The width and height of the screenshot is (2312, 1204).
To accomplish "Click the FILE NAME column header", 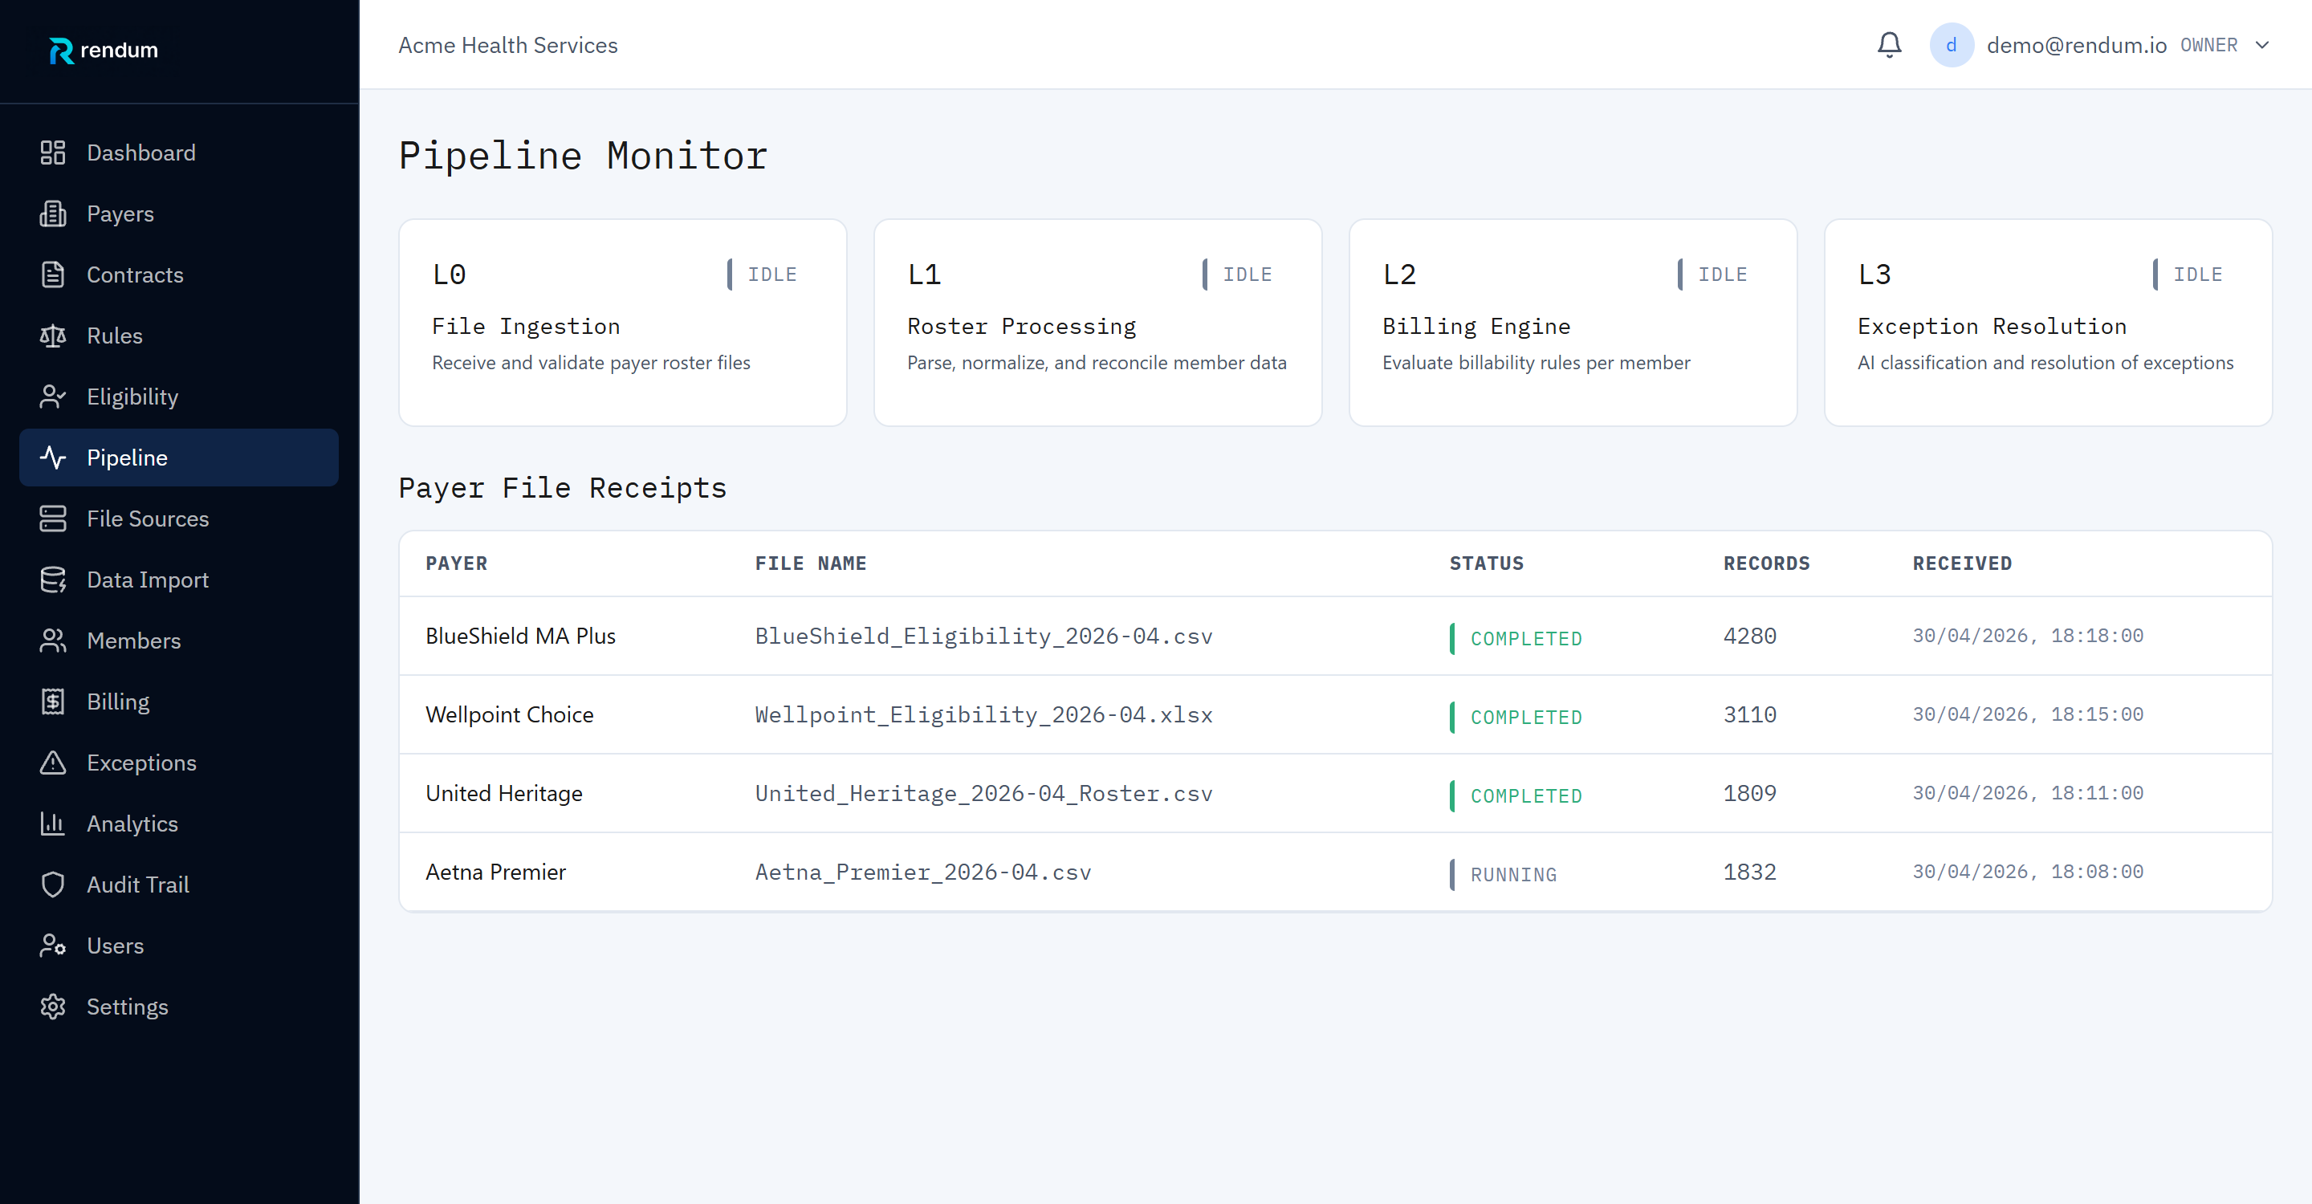I will pos(811,563).
